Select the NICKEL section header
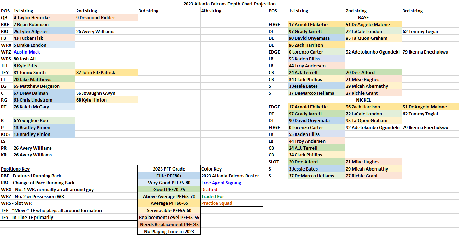The width and height of the screenshot is (459, 235). click(x=363, y=100)
